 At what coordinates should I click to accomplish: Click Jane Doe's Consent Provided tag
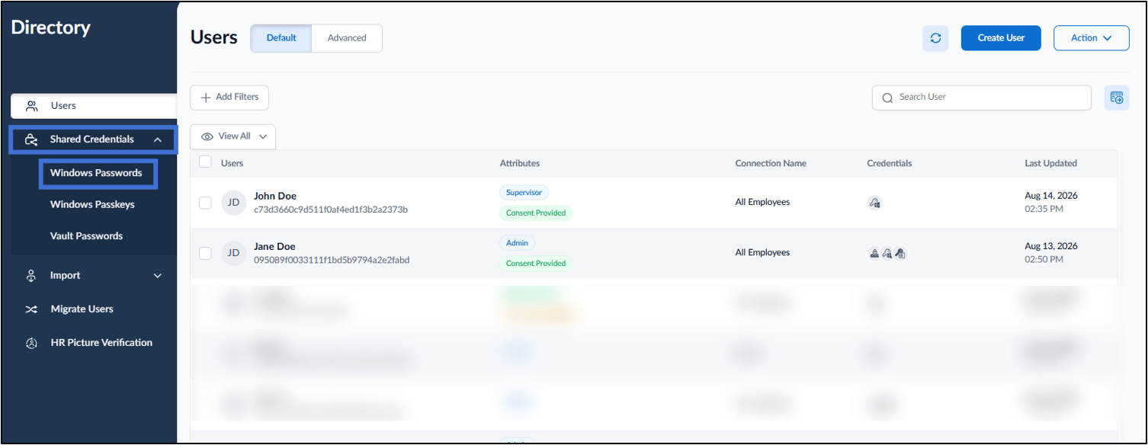(x=536, y=264)
